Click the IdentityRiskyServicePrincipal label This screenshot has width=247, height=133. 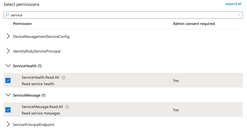[37, 51]
